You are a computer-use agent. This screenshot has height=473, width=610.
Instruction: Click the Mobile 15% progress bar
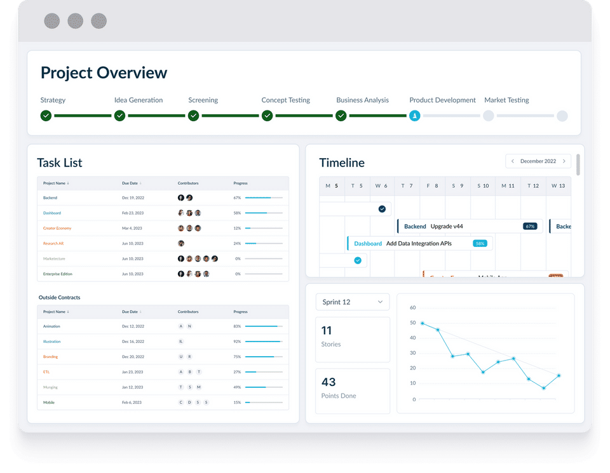264,403
